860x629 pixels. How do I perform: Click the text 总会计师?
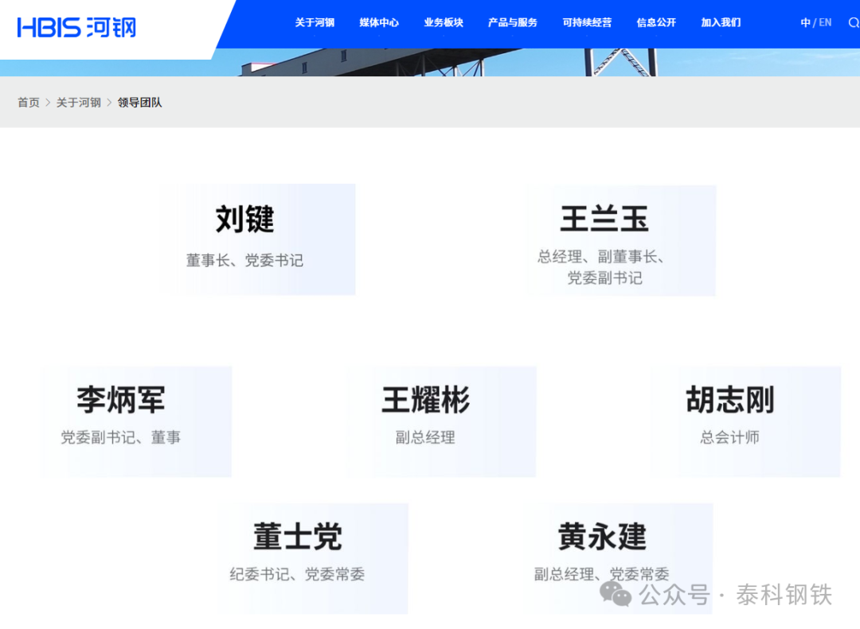[x=730, y=437]
